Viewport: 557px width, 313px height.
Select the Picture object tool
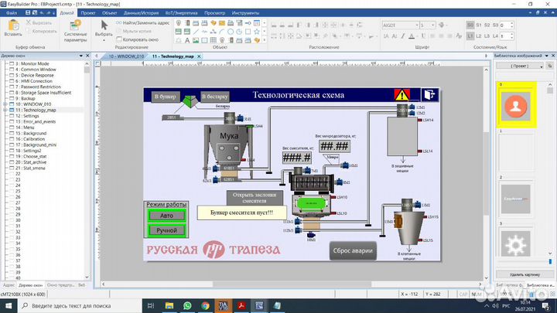(196, 40)
